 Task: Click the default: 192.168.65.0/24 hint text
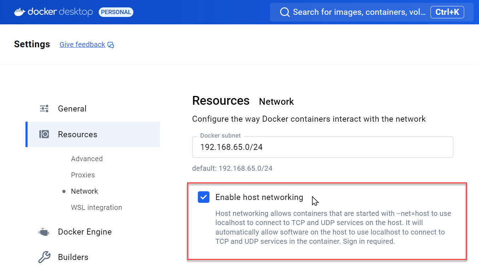pyautogui.click(x=232, y=168)
